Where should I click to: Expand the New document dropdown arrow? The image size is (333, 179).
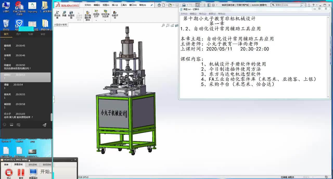(x=166, y=5)
